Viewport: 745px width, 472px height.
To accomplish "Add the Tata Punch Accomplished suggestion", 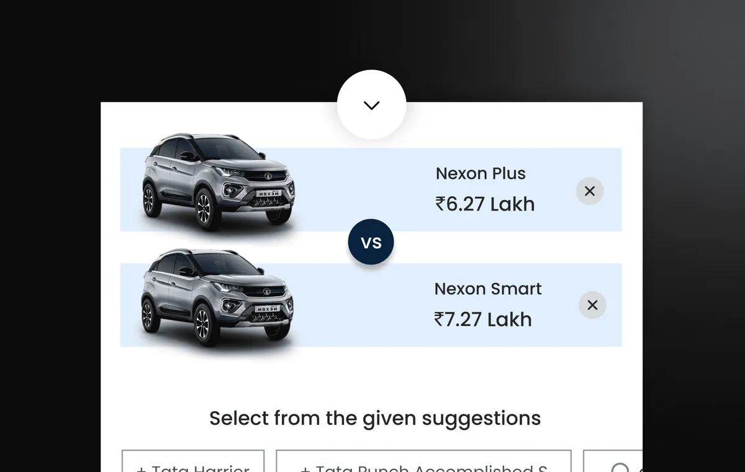I will tap(423, 461).
